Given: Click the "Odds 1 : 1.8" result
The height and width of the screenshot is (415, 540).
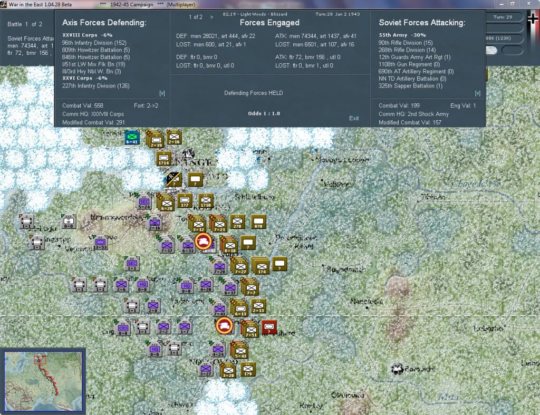Looking at the screenshot, I should [264, 113].
